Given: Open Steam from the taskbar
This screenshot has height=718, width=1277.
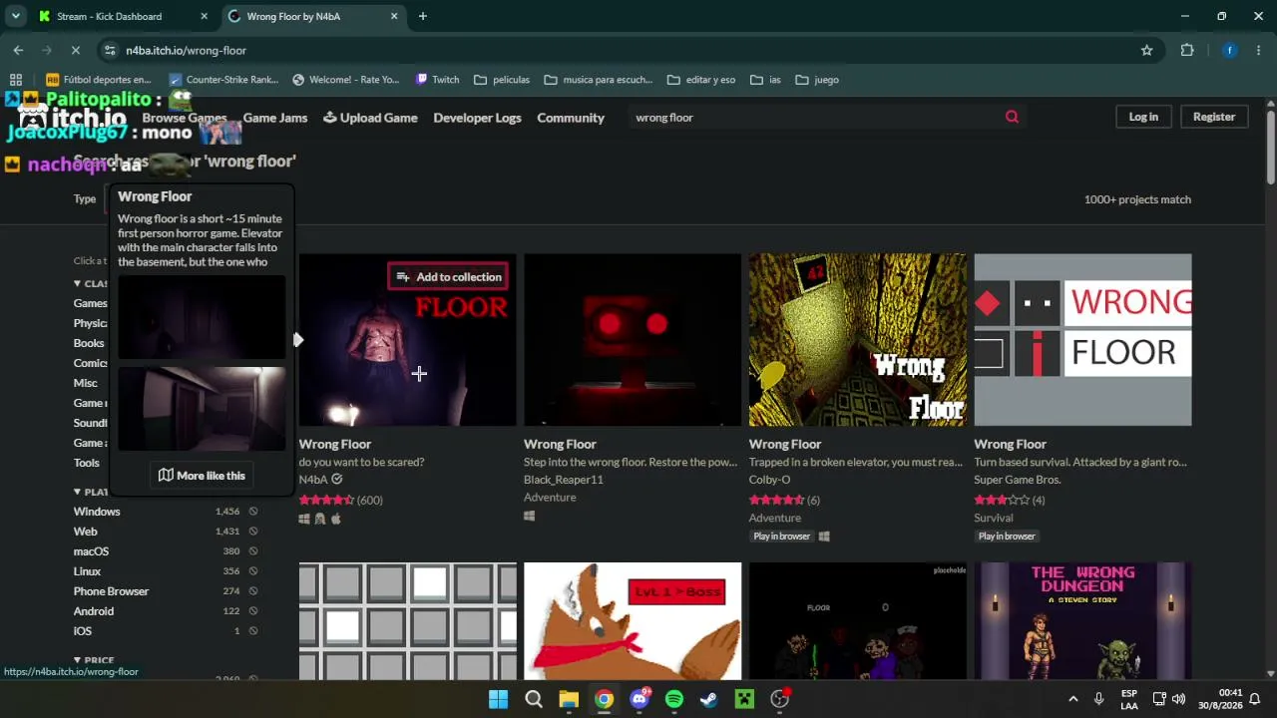Looking at the screenshot, I should pos(709,699).
